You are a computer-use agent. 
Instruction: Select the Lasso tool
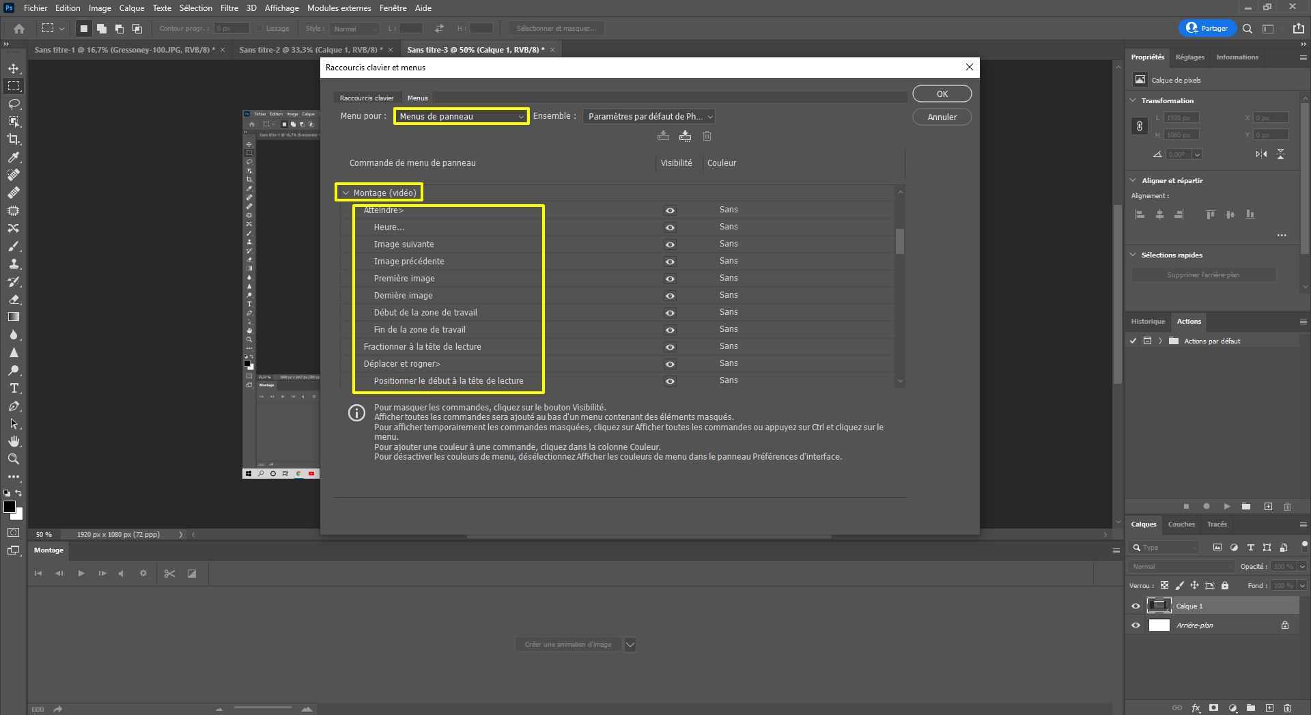click(x=14, y=104)
